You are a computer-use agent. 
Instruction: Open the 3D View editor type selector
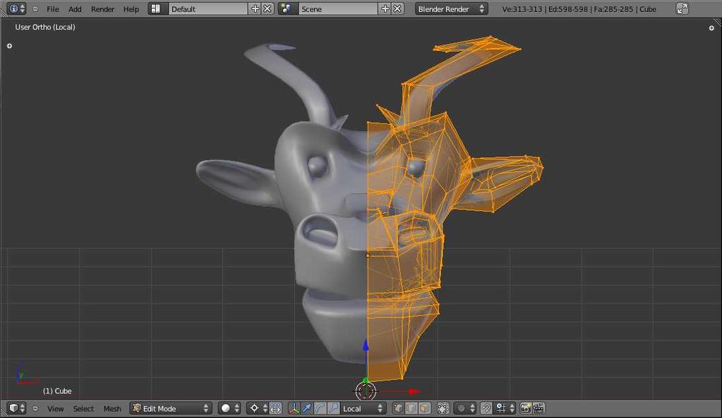pos(16,408)
